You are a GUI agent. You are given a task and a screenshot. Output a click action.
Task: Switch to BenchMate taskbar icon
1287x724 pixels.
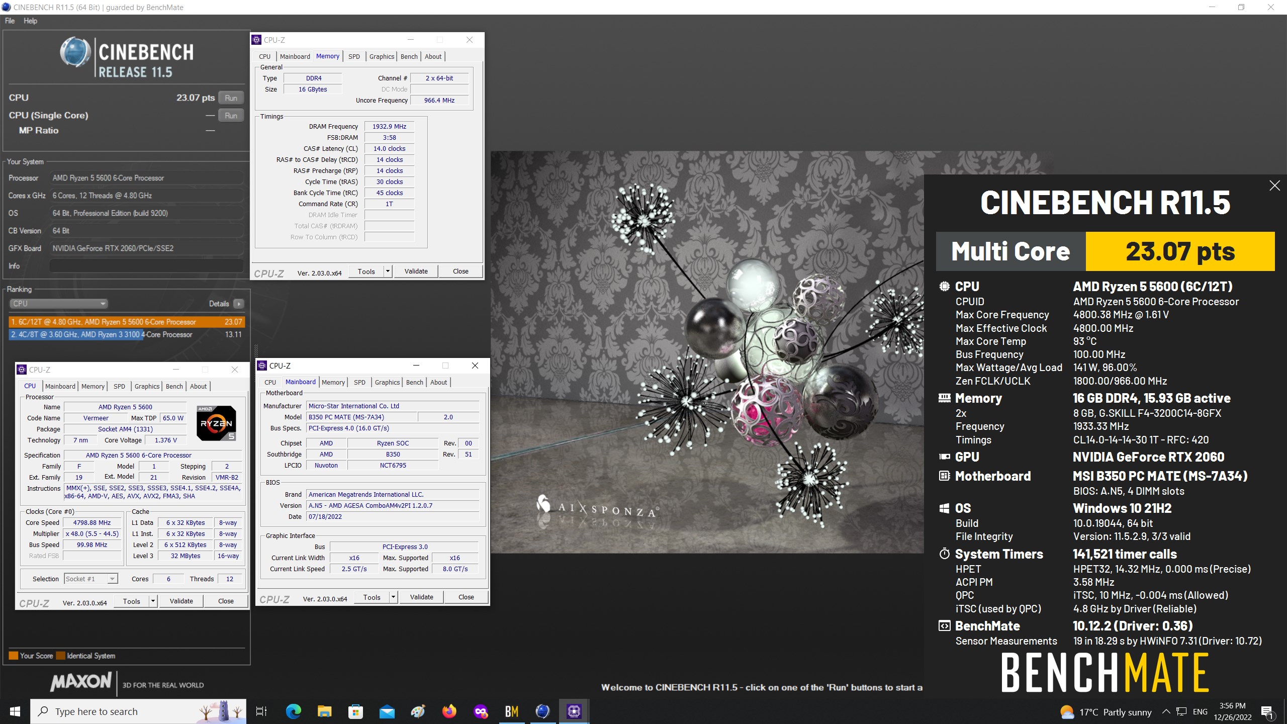(511, 711)
